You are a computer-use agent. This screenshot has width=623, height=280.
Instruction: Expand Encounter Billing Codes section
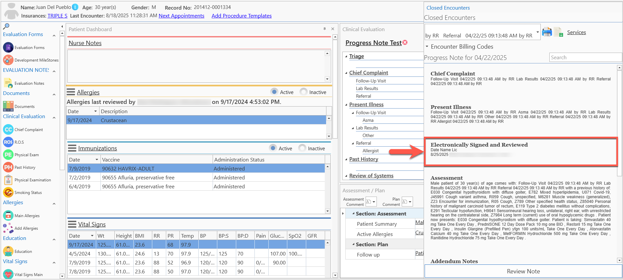(427, 46)
